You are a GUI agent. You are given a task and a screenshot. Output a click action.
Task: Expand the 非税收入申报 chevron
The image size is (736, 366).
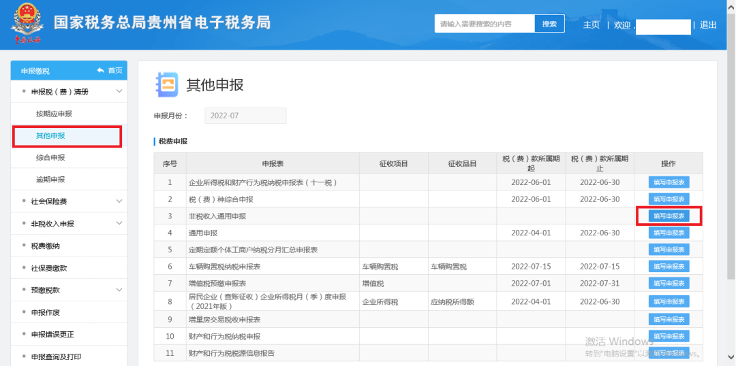119,223
